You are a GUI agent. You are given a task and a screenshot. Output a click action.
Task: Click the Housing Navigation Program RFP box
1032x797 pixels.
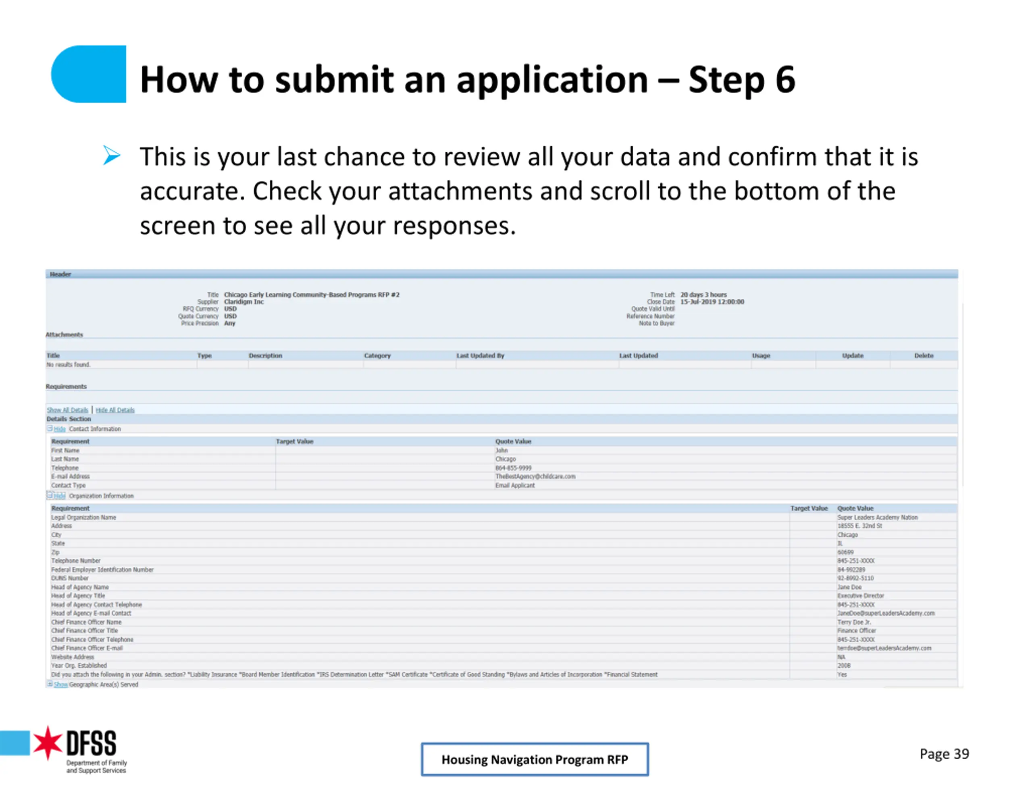pos(535,759)
